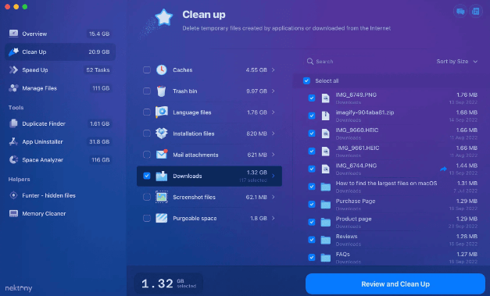Image resolution: width=490 pixels, height=296 pixels.
Task: Click the imagify-904aba81.zip file icon
Action: pos(326,116)
